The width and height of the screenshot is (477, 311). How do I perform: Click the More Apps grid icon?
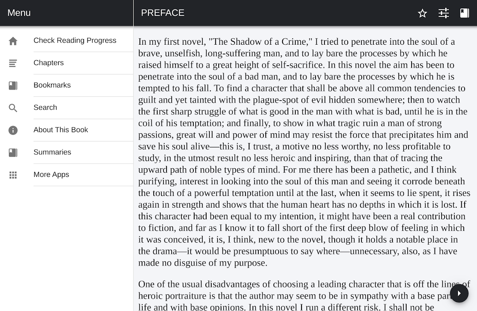13,175
